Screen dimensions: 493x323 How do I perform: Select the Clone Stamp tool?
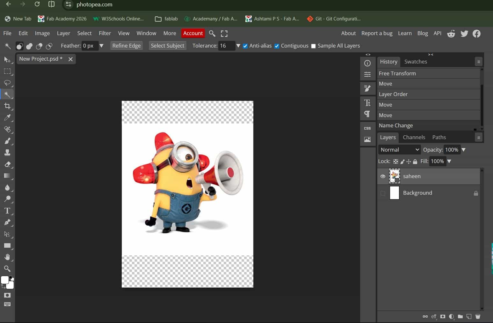tap(7, 153)
